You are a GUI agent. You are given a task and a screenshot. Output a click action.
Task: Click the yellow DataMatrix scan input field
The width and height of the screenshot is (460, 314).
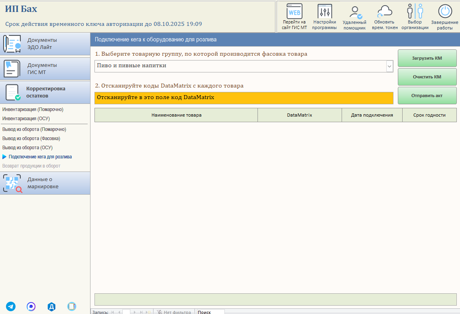[x=244, y=98]
